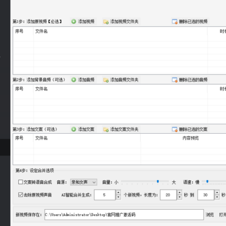Open 音源 dropdown showing 亲和女声

pos(83,182)
